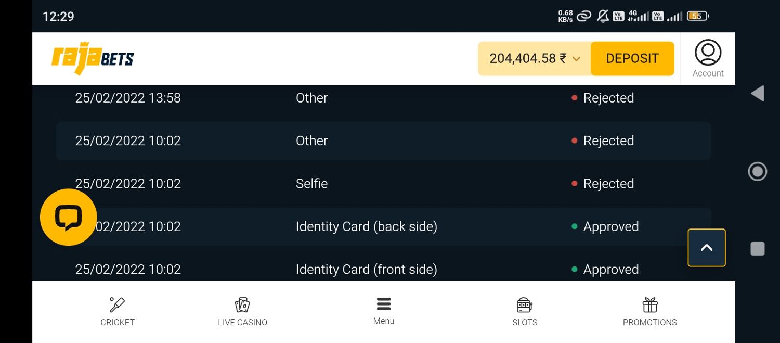
Task: Select the Other document from 13:58
Action: point(384,98)
